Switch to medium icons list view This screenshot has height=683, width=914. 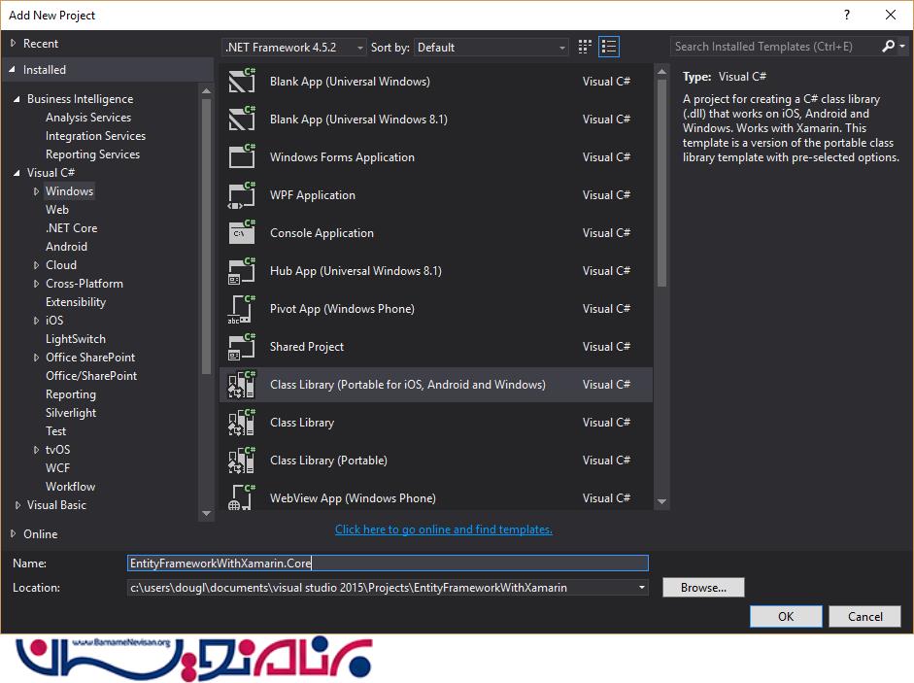[609, 47]
